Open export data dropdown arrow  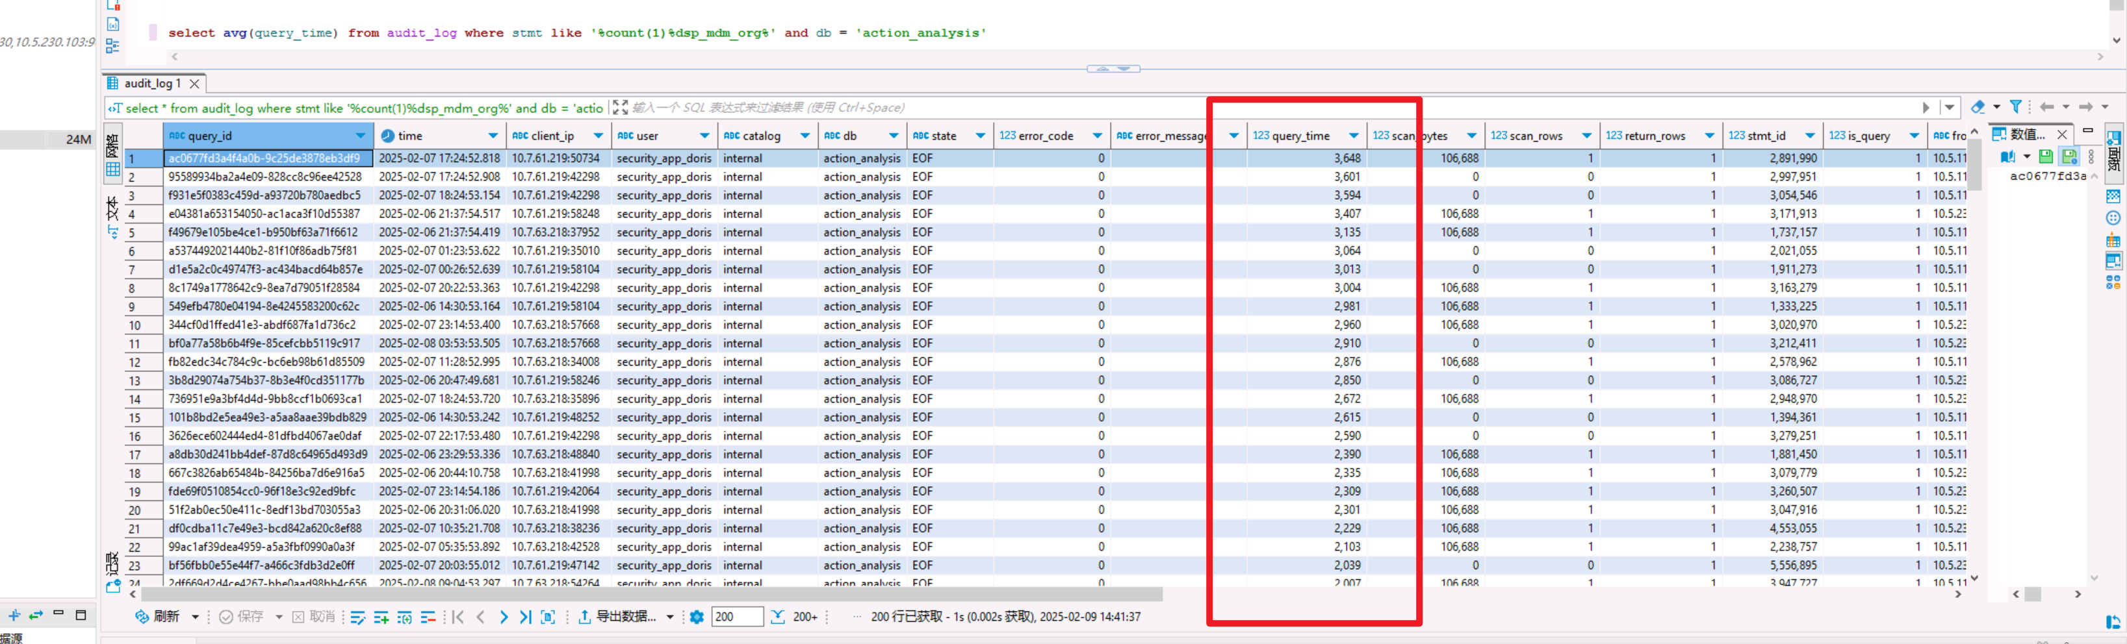tap(669, 617)
